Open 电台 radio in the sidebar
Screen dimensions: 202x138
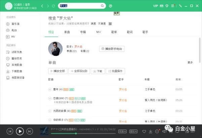click(x=11, y=30)
